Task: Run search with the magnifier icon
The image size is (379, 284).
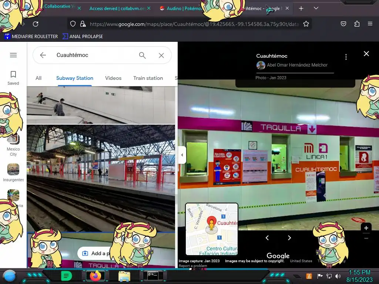Action: coord(142,55)
